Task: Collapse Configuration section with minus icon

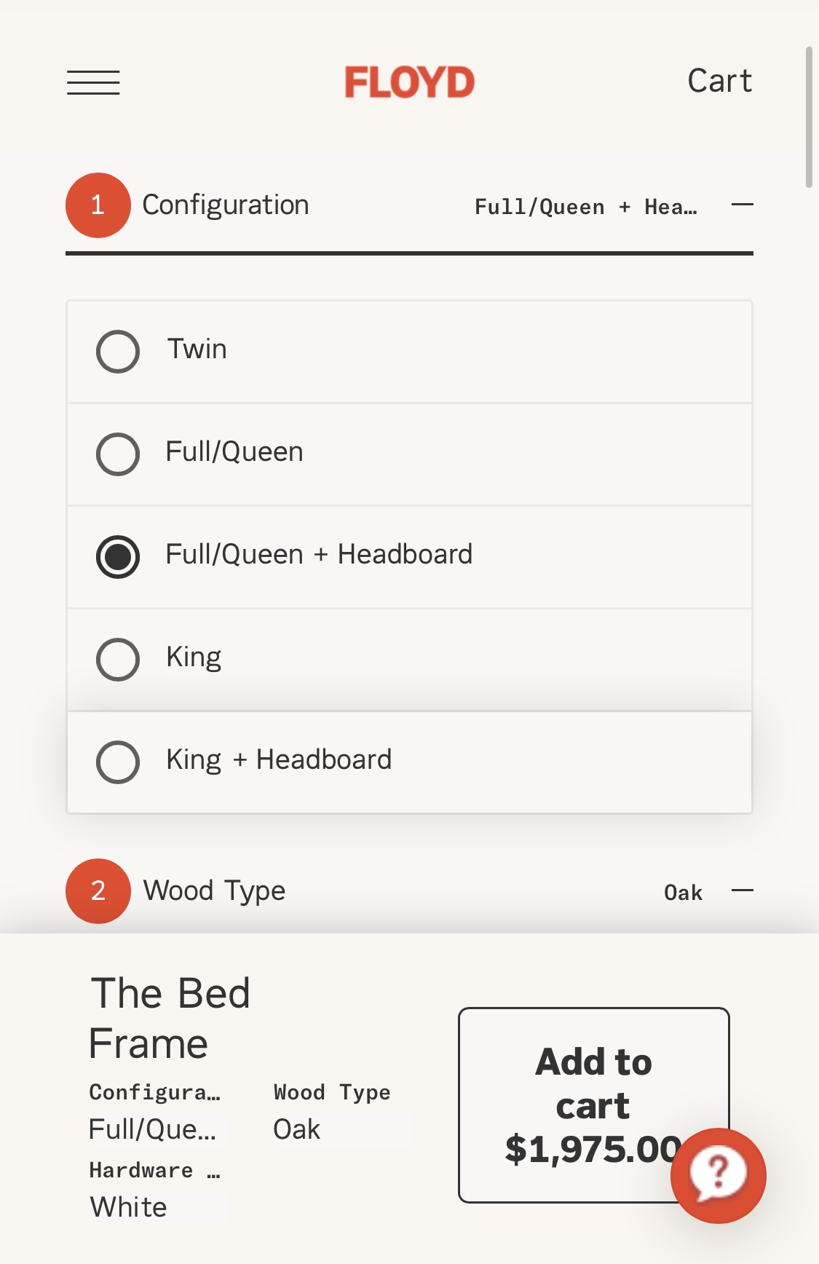Action: pyautogui.click(x=742, y=205)
